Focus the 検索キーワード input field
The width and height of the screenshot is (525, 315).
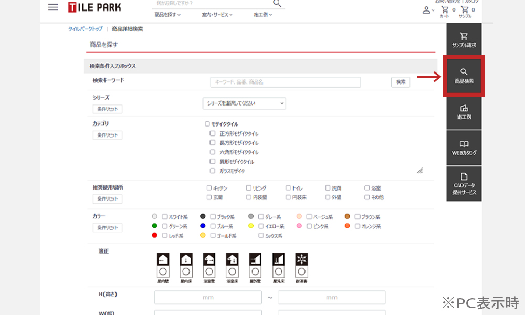[286, 82]
